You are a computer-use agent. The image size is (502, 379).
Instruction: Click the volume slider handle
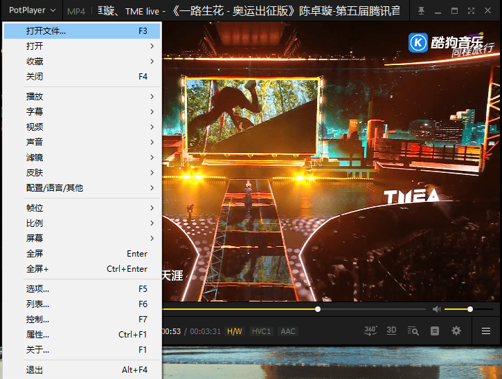pos(470,309)
